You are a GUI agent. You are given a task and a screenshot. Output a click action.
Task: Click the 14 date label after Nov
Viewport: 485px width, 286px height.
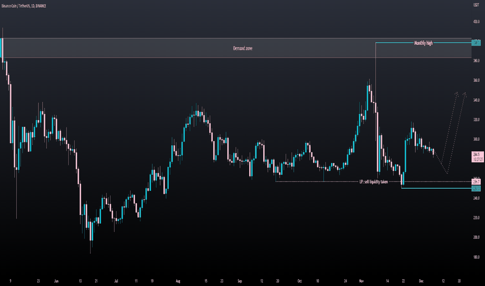(387, 281)
